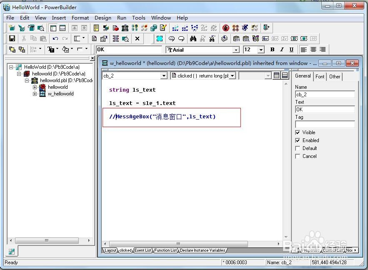Open the Design menu
368x270 pixels.
(x=103, y=18)
